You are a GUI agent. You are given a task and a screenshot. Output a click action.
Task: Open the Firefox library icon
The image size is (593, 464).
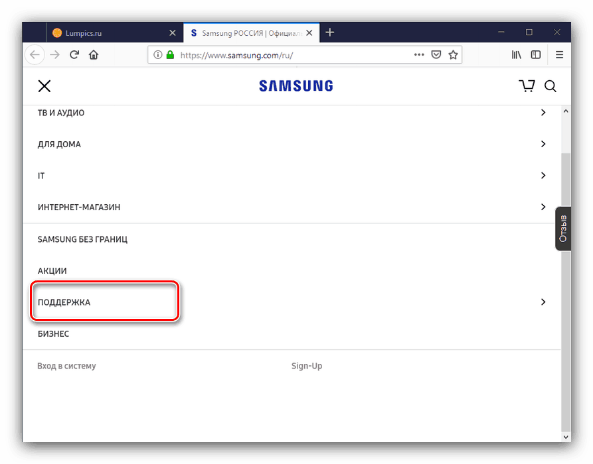(516, 55)
